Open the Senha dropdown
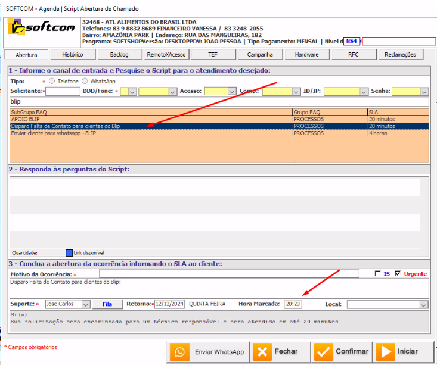The height and width of the screenshot is (365, 437). [424, 92]
